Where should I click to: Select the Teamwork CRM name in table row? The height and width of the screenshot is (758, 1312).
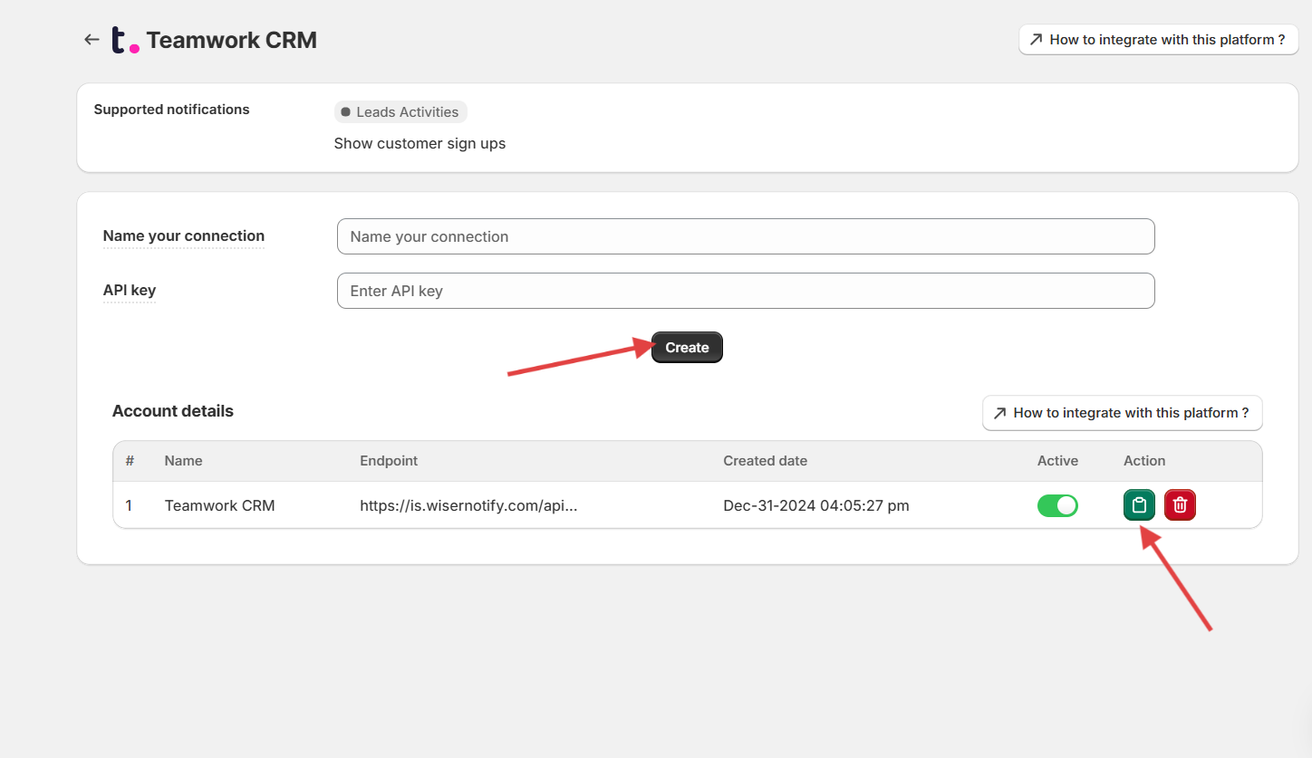tap(219, 505)
